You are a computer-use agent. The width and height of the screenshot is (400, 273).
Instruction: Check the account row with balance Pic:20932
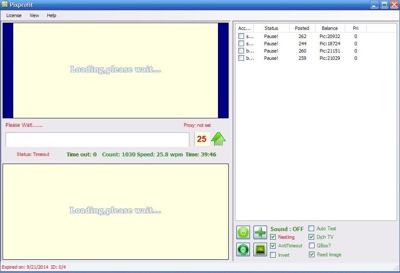click(x=241, y=36)
